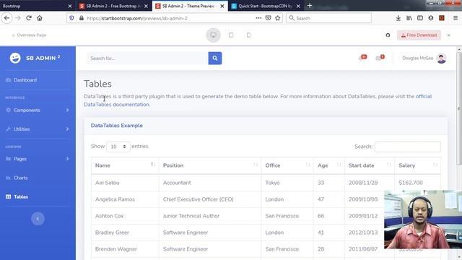Click the DataTables Example card header
This screenshot has width=462, height=260.
pyautogui.click(x=266, y=126)
